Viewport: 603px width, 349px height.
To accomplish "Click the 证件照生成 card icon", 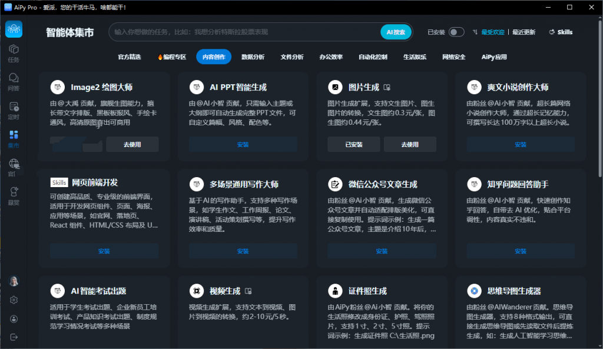I will coord(335,291).
